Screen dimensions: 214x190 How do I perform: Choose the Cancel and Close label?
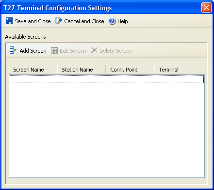click(x=84, y=21)
